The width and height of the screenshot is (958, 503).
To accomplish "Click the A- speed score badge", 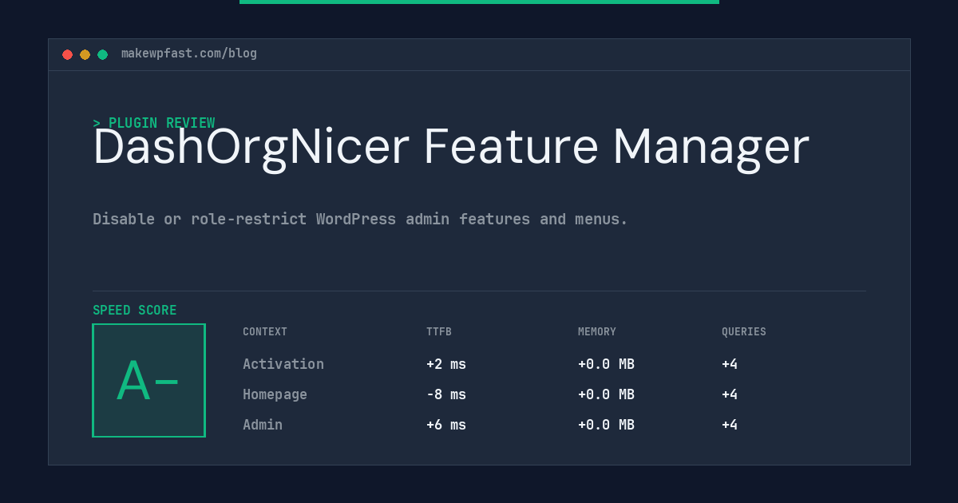I will tap(149, 380).
